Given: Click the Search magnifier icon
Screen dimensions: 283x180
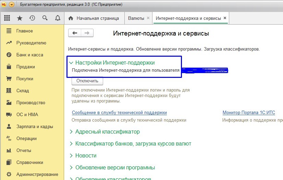Looking at the screenshot, I should coord(45,18).
